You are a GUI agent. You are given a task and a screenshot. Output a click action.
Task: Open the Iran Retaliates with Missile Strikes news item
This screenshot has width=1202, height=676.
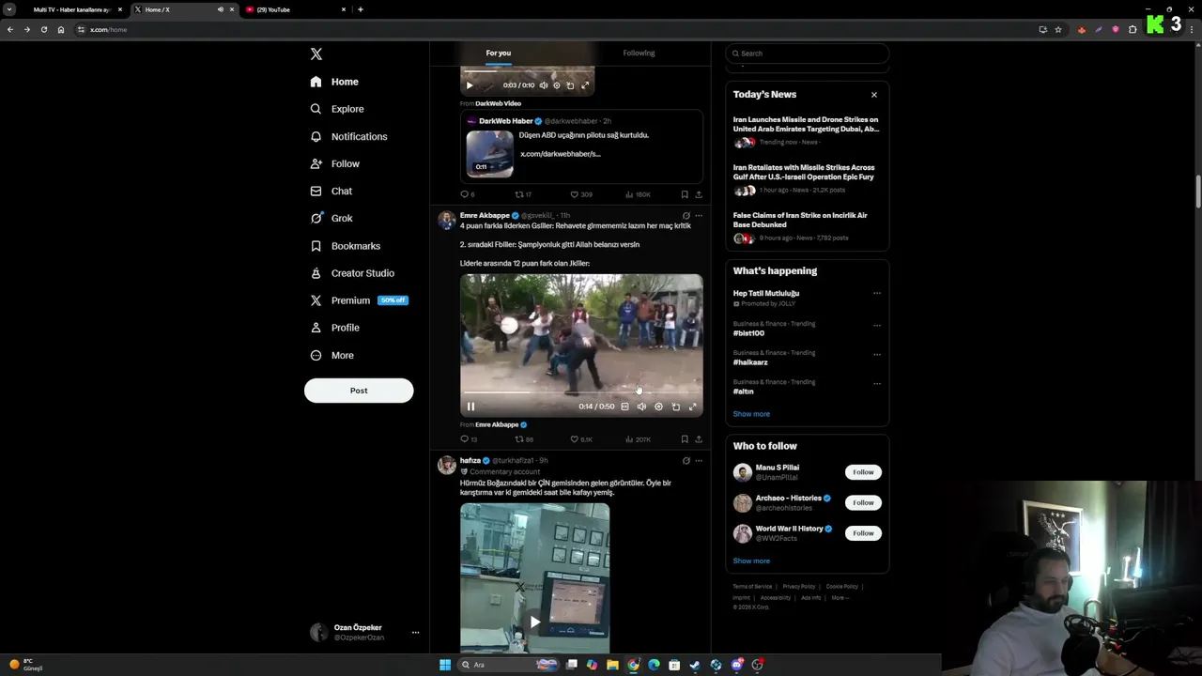click(x=807, y=178)
